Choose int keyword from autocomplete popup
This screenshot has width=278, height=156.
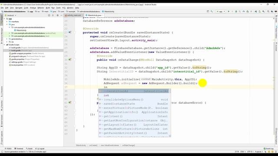pos(134,95)
